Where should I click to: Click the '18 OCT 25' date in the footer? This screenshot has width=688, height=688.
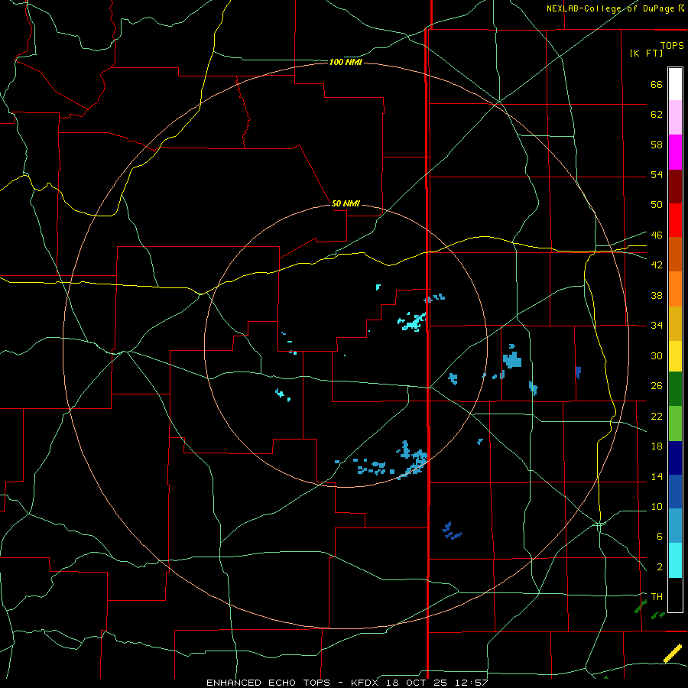tap(416, 683)
